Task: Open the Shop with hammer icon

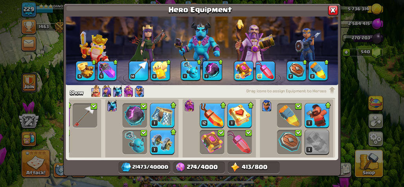Action: 369,163
